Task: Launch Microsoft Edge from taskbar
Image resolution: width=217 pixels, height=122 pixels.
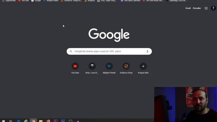Action: [18, 121]
